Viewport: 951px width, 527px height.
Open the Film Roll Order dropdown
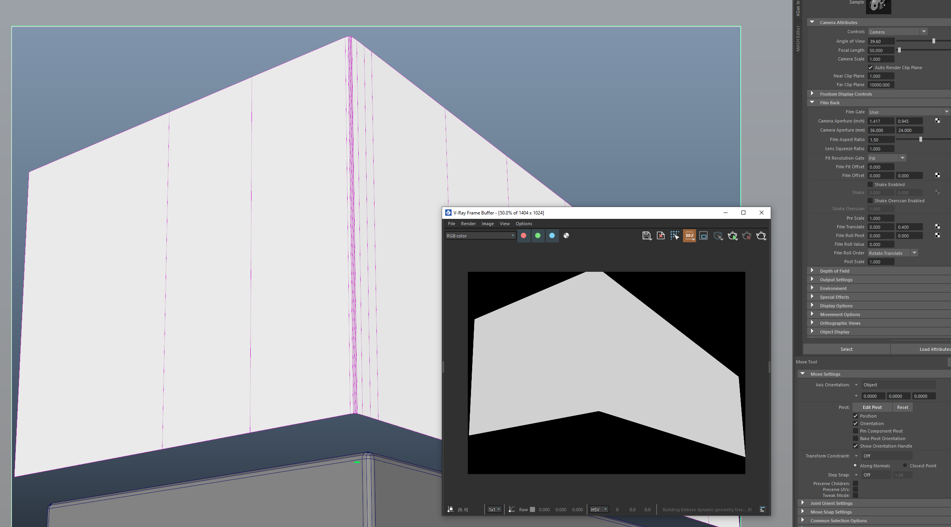(x=893, y=253)
